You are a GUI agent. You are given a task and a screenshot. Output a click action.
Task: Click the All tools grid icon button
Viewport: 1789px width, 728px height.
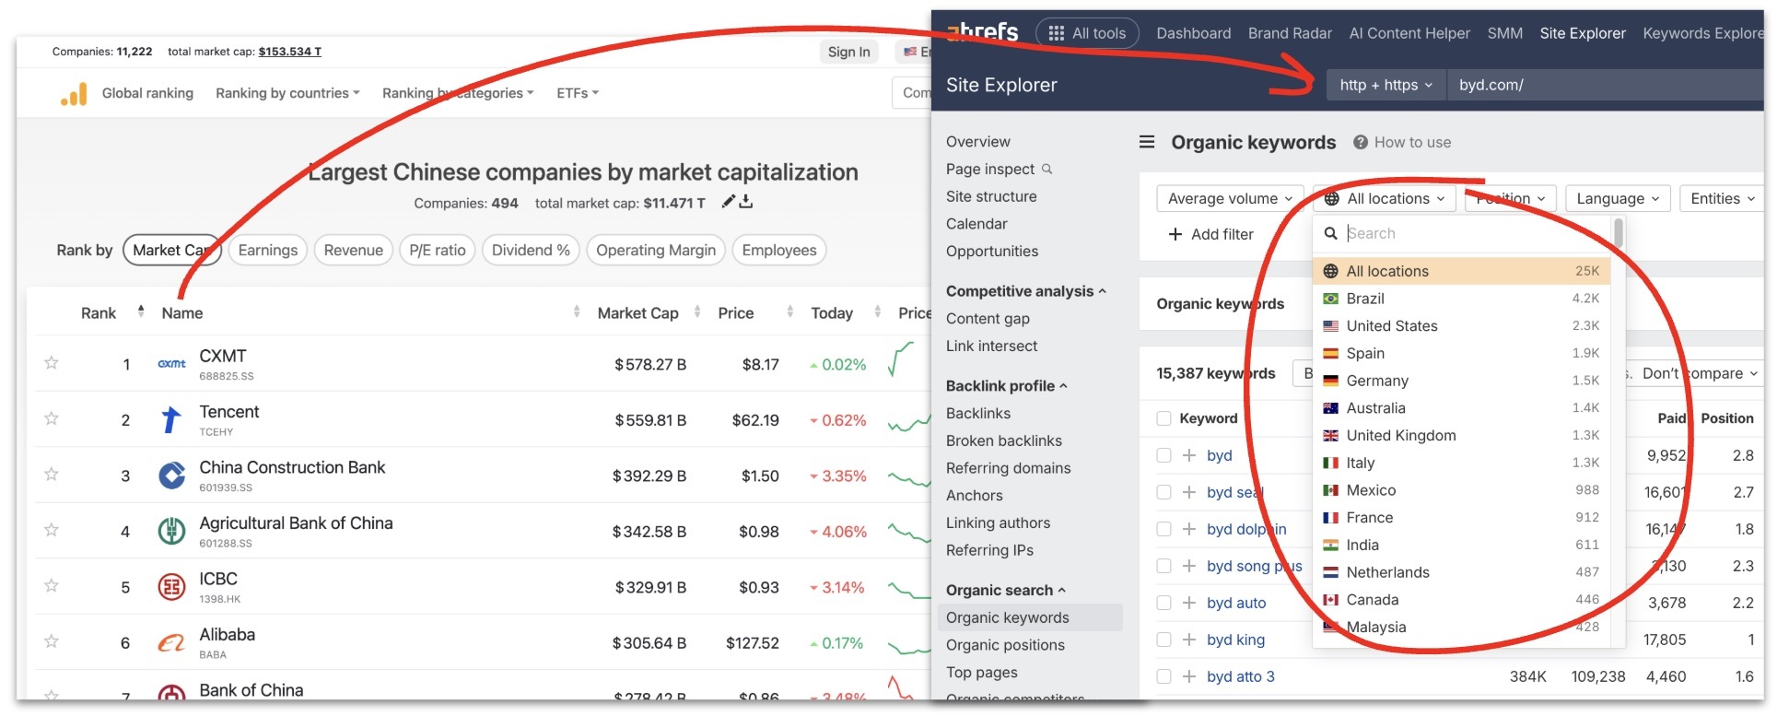tap(1088, 33)
